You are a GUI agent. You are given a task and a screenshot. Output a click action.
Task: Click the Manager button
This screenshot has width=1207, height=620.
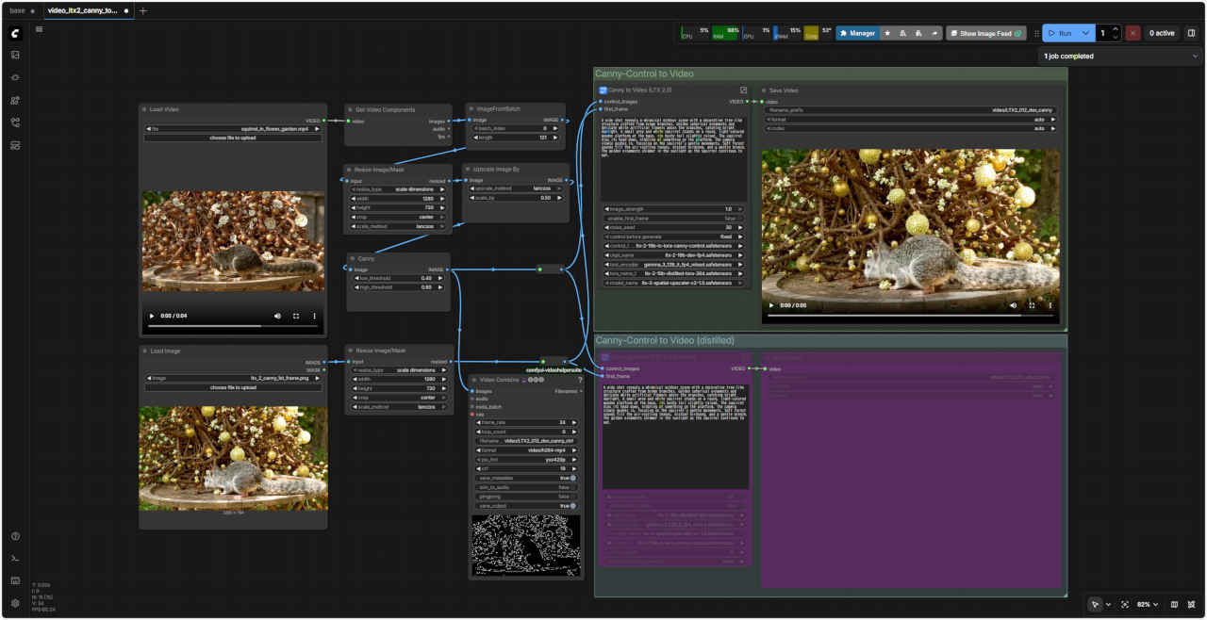click(857, 33)
